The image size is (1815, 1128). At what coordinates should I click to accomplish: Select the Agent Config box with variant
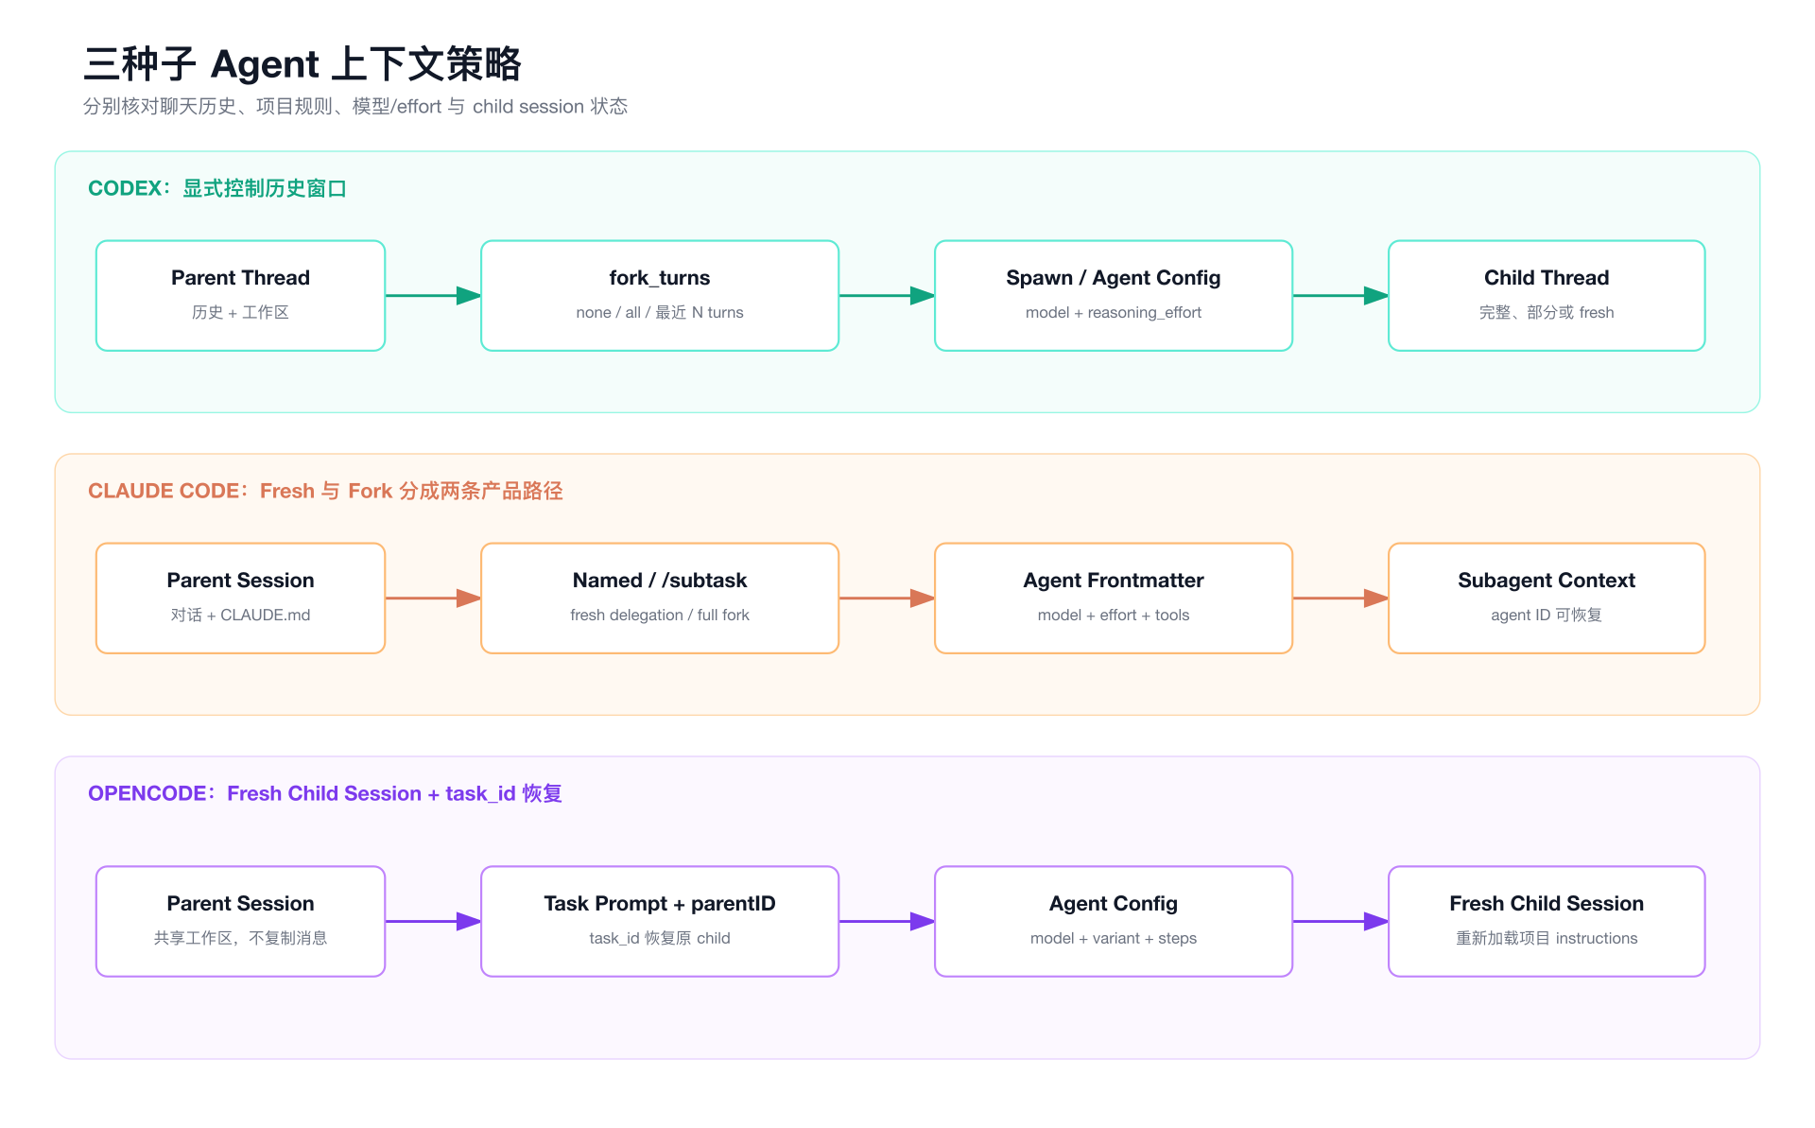pos(1114,922)
